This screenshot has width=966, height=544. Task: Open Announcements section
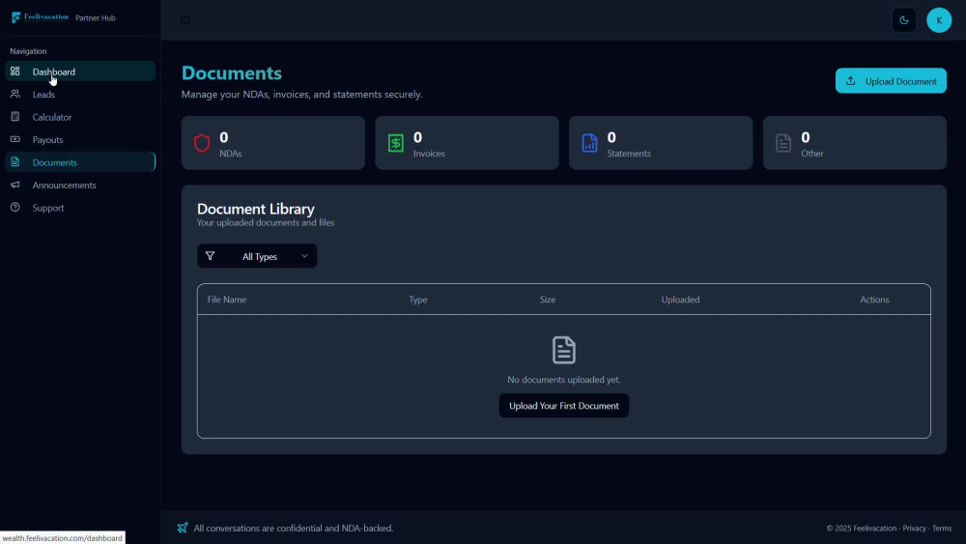(x=80, y=185)
